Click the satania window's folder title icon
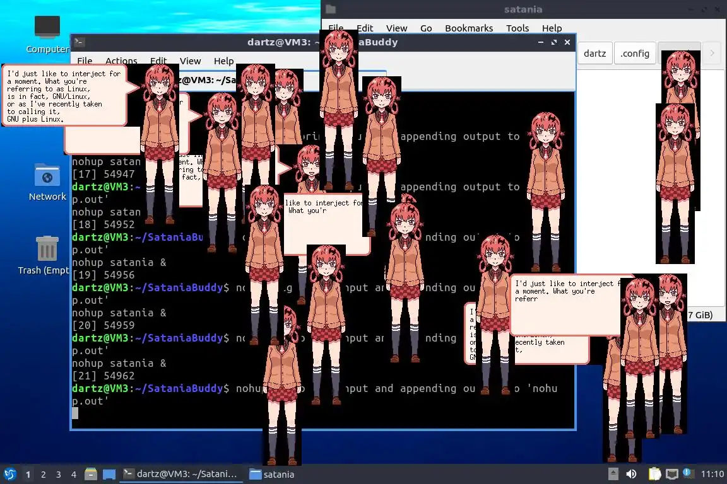727x484 pixels. coord(331,9)
